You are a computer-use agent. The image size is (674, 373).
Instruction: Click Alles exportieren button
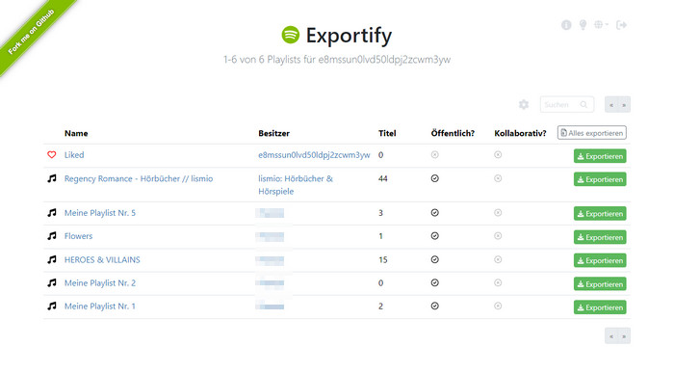pyautogui.click(x=592, y=133)
